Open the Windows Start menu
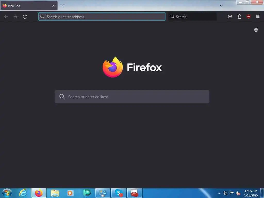Screen dimensions: 264x198 pyautogui.click(x=7, y=193)
